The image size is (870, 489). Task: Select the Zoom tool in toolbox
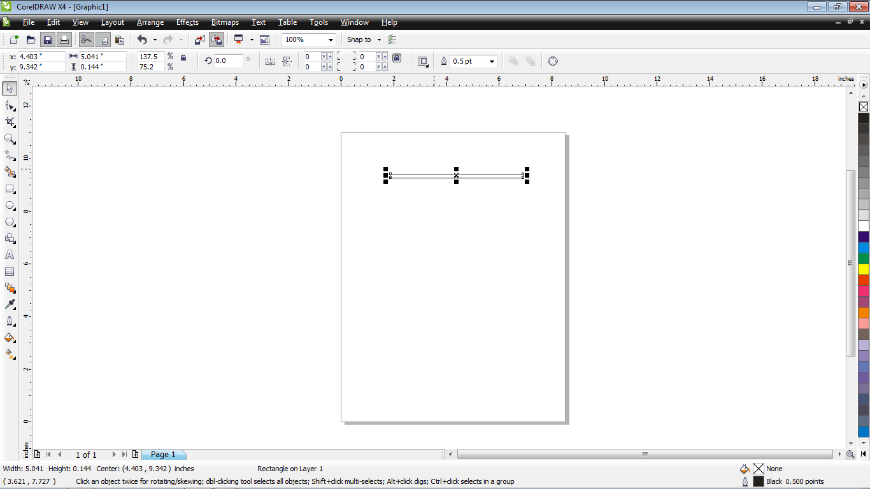coord(10,138)
